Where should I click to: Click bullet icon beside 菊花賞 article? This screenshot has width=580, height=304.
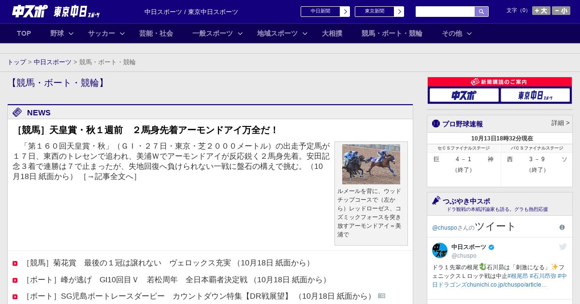tap(15, 263)
